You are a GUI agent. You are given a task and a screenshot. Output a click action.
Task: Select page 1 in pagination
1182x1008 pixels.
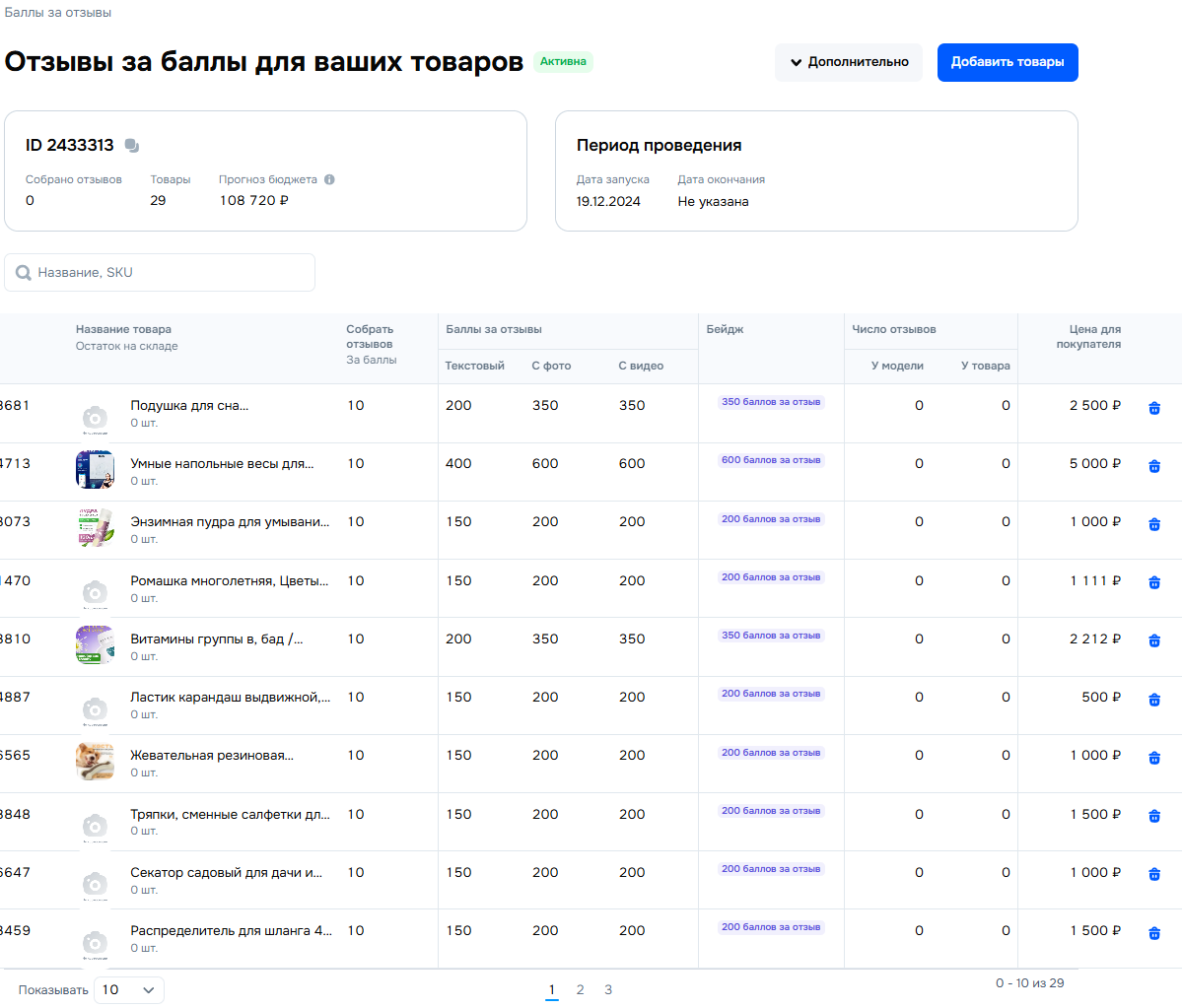[552, 990]
